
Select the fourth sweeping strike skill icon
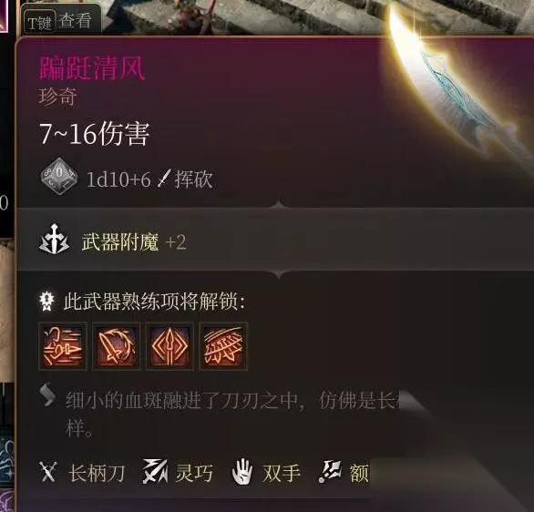coord(223,346)
